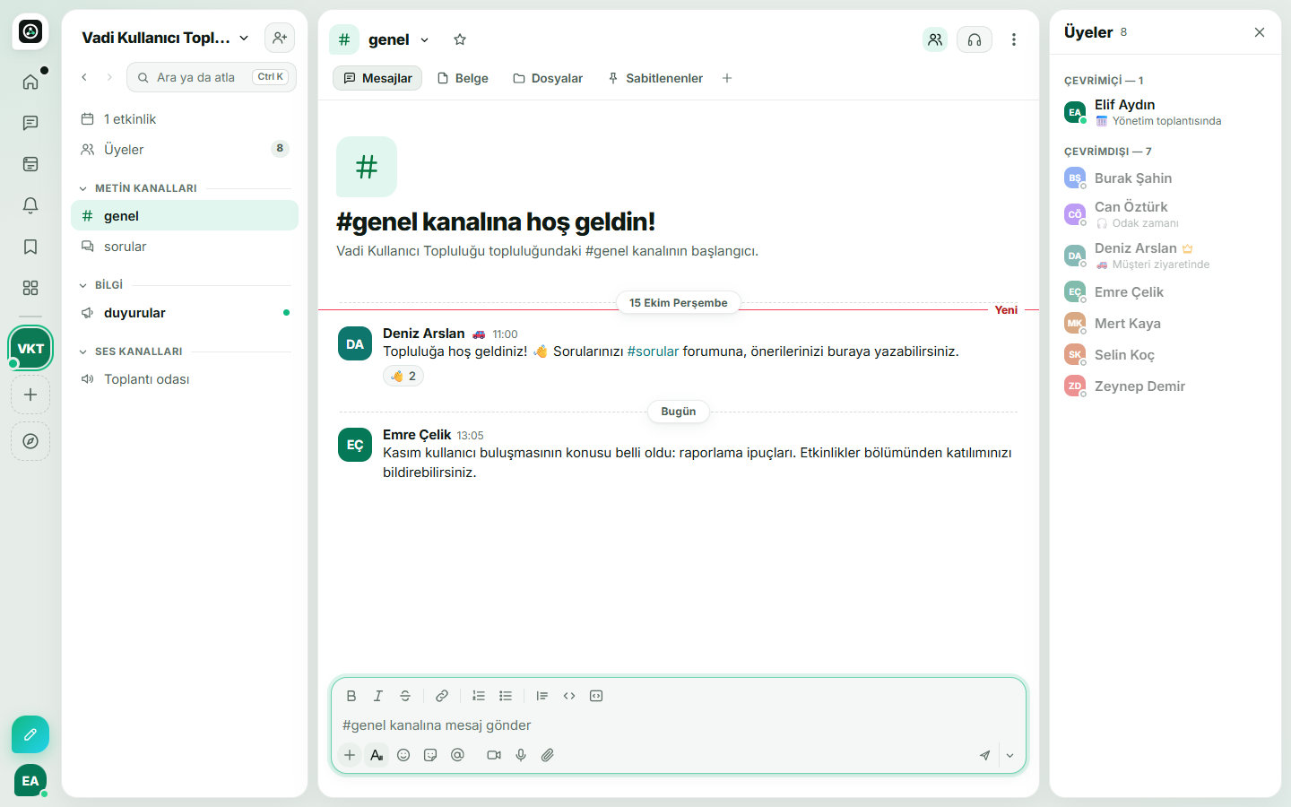Viewport: 1291px width, 807px height.
Task: Open Zeynep Demir in members list
Action: pyautogui.click(x=1165, y=386)
